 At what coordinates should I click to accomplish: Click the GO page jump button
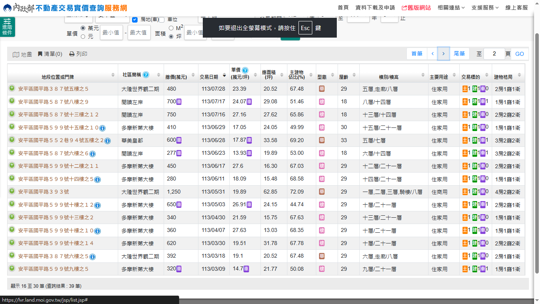pyautogui.click(x=519, y=54)
